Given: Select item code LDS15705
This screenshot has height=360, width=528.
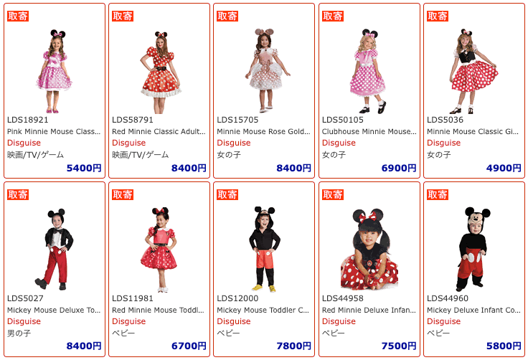Looking at the screenshot, I should [237, 120].
